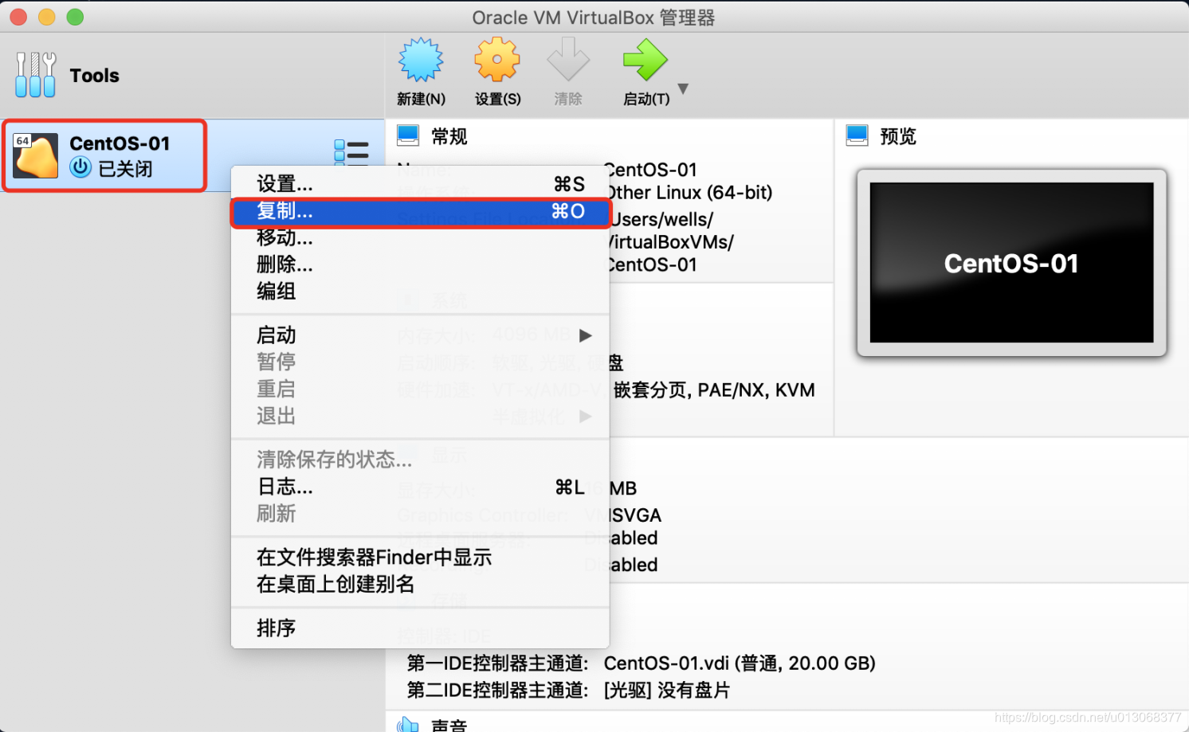The height and width of the screenshot is (732, 1189).
Task: Click the Preview (预览) section icon
Action: (x=857, y=135)
